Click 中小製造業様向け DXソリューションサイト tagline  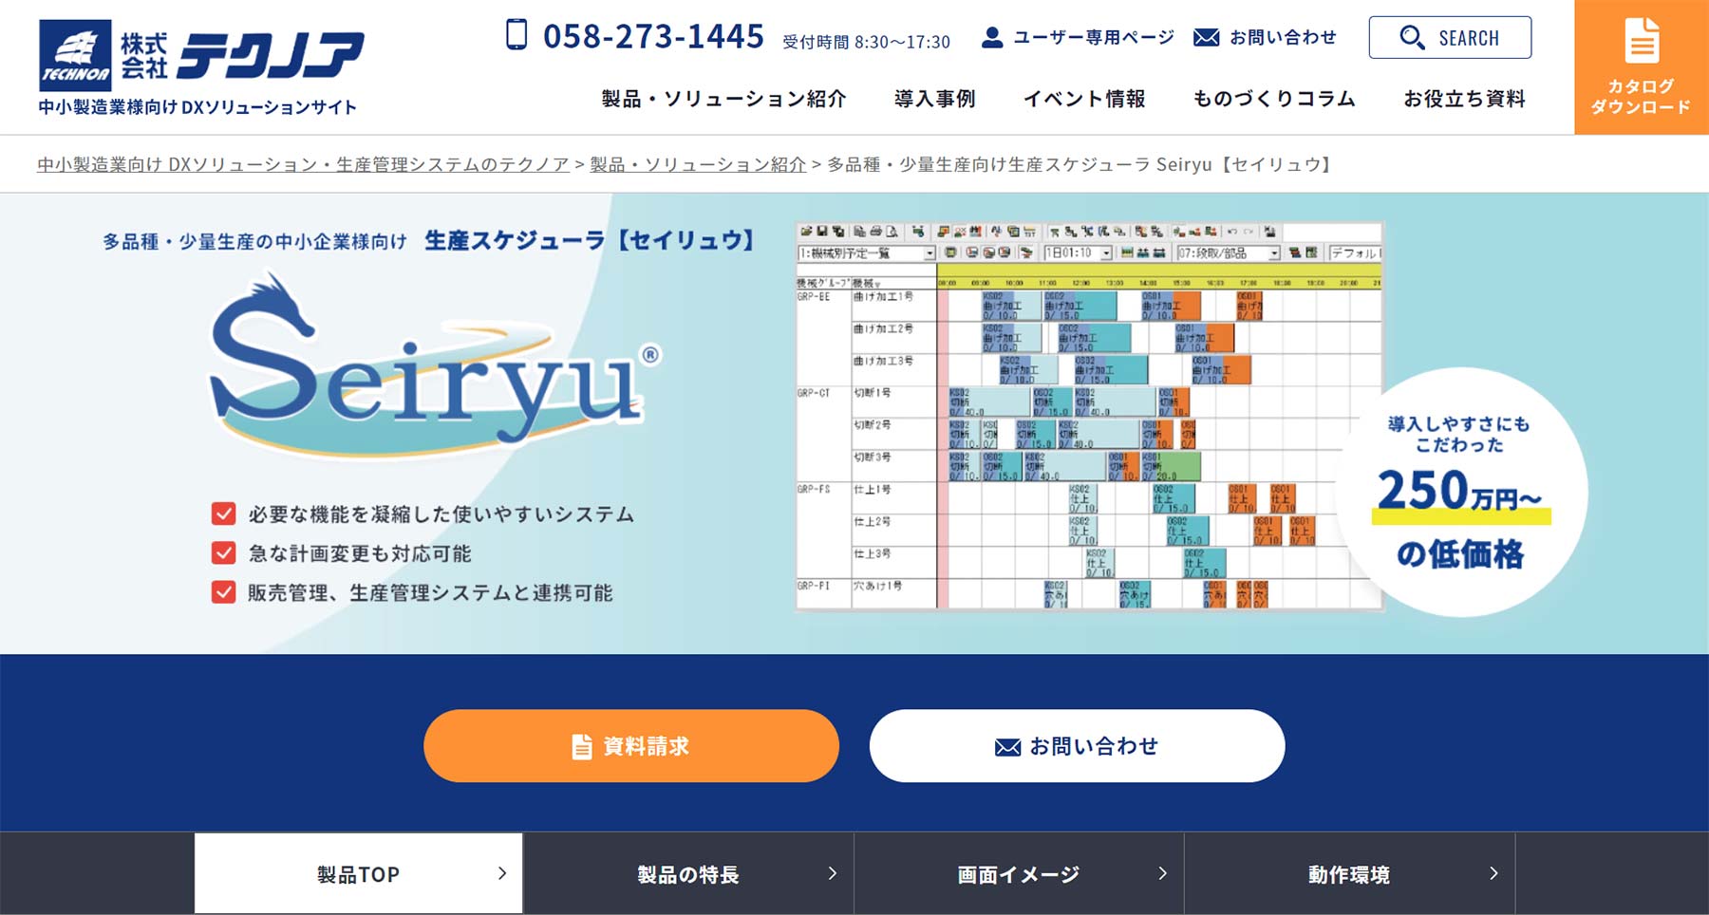coord(197,107)
